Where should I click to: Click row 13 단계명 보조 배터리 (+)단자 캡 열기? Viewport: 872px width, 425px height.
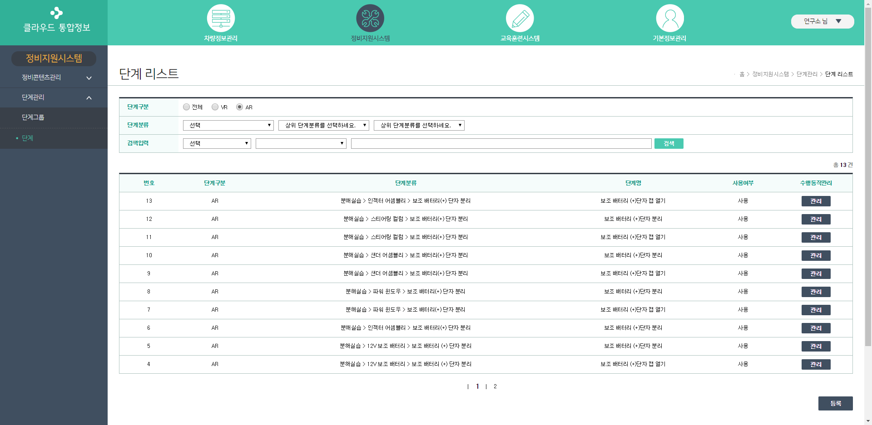coord(633,201)
